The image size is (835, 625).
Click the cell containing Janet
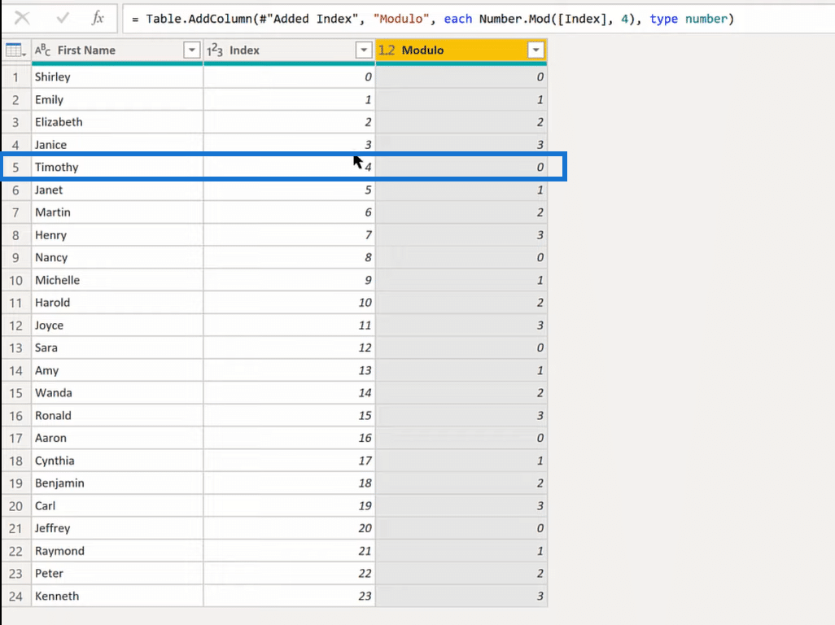pyautogui.click(x=117, y=190)
